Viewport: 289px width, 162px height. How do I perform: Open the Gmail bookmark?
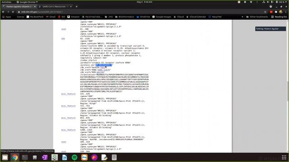(x=51, y=17)
